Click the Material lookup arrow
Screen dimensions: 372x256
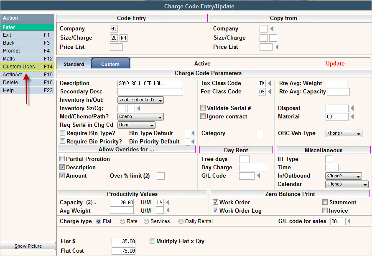[352, 117]
